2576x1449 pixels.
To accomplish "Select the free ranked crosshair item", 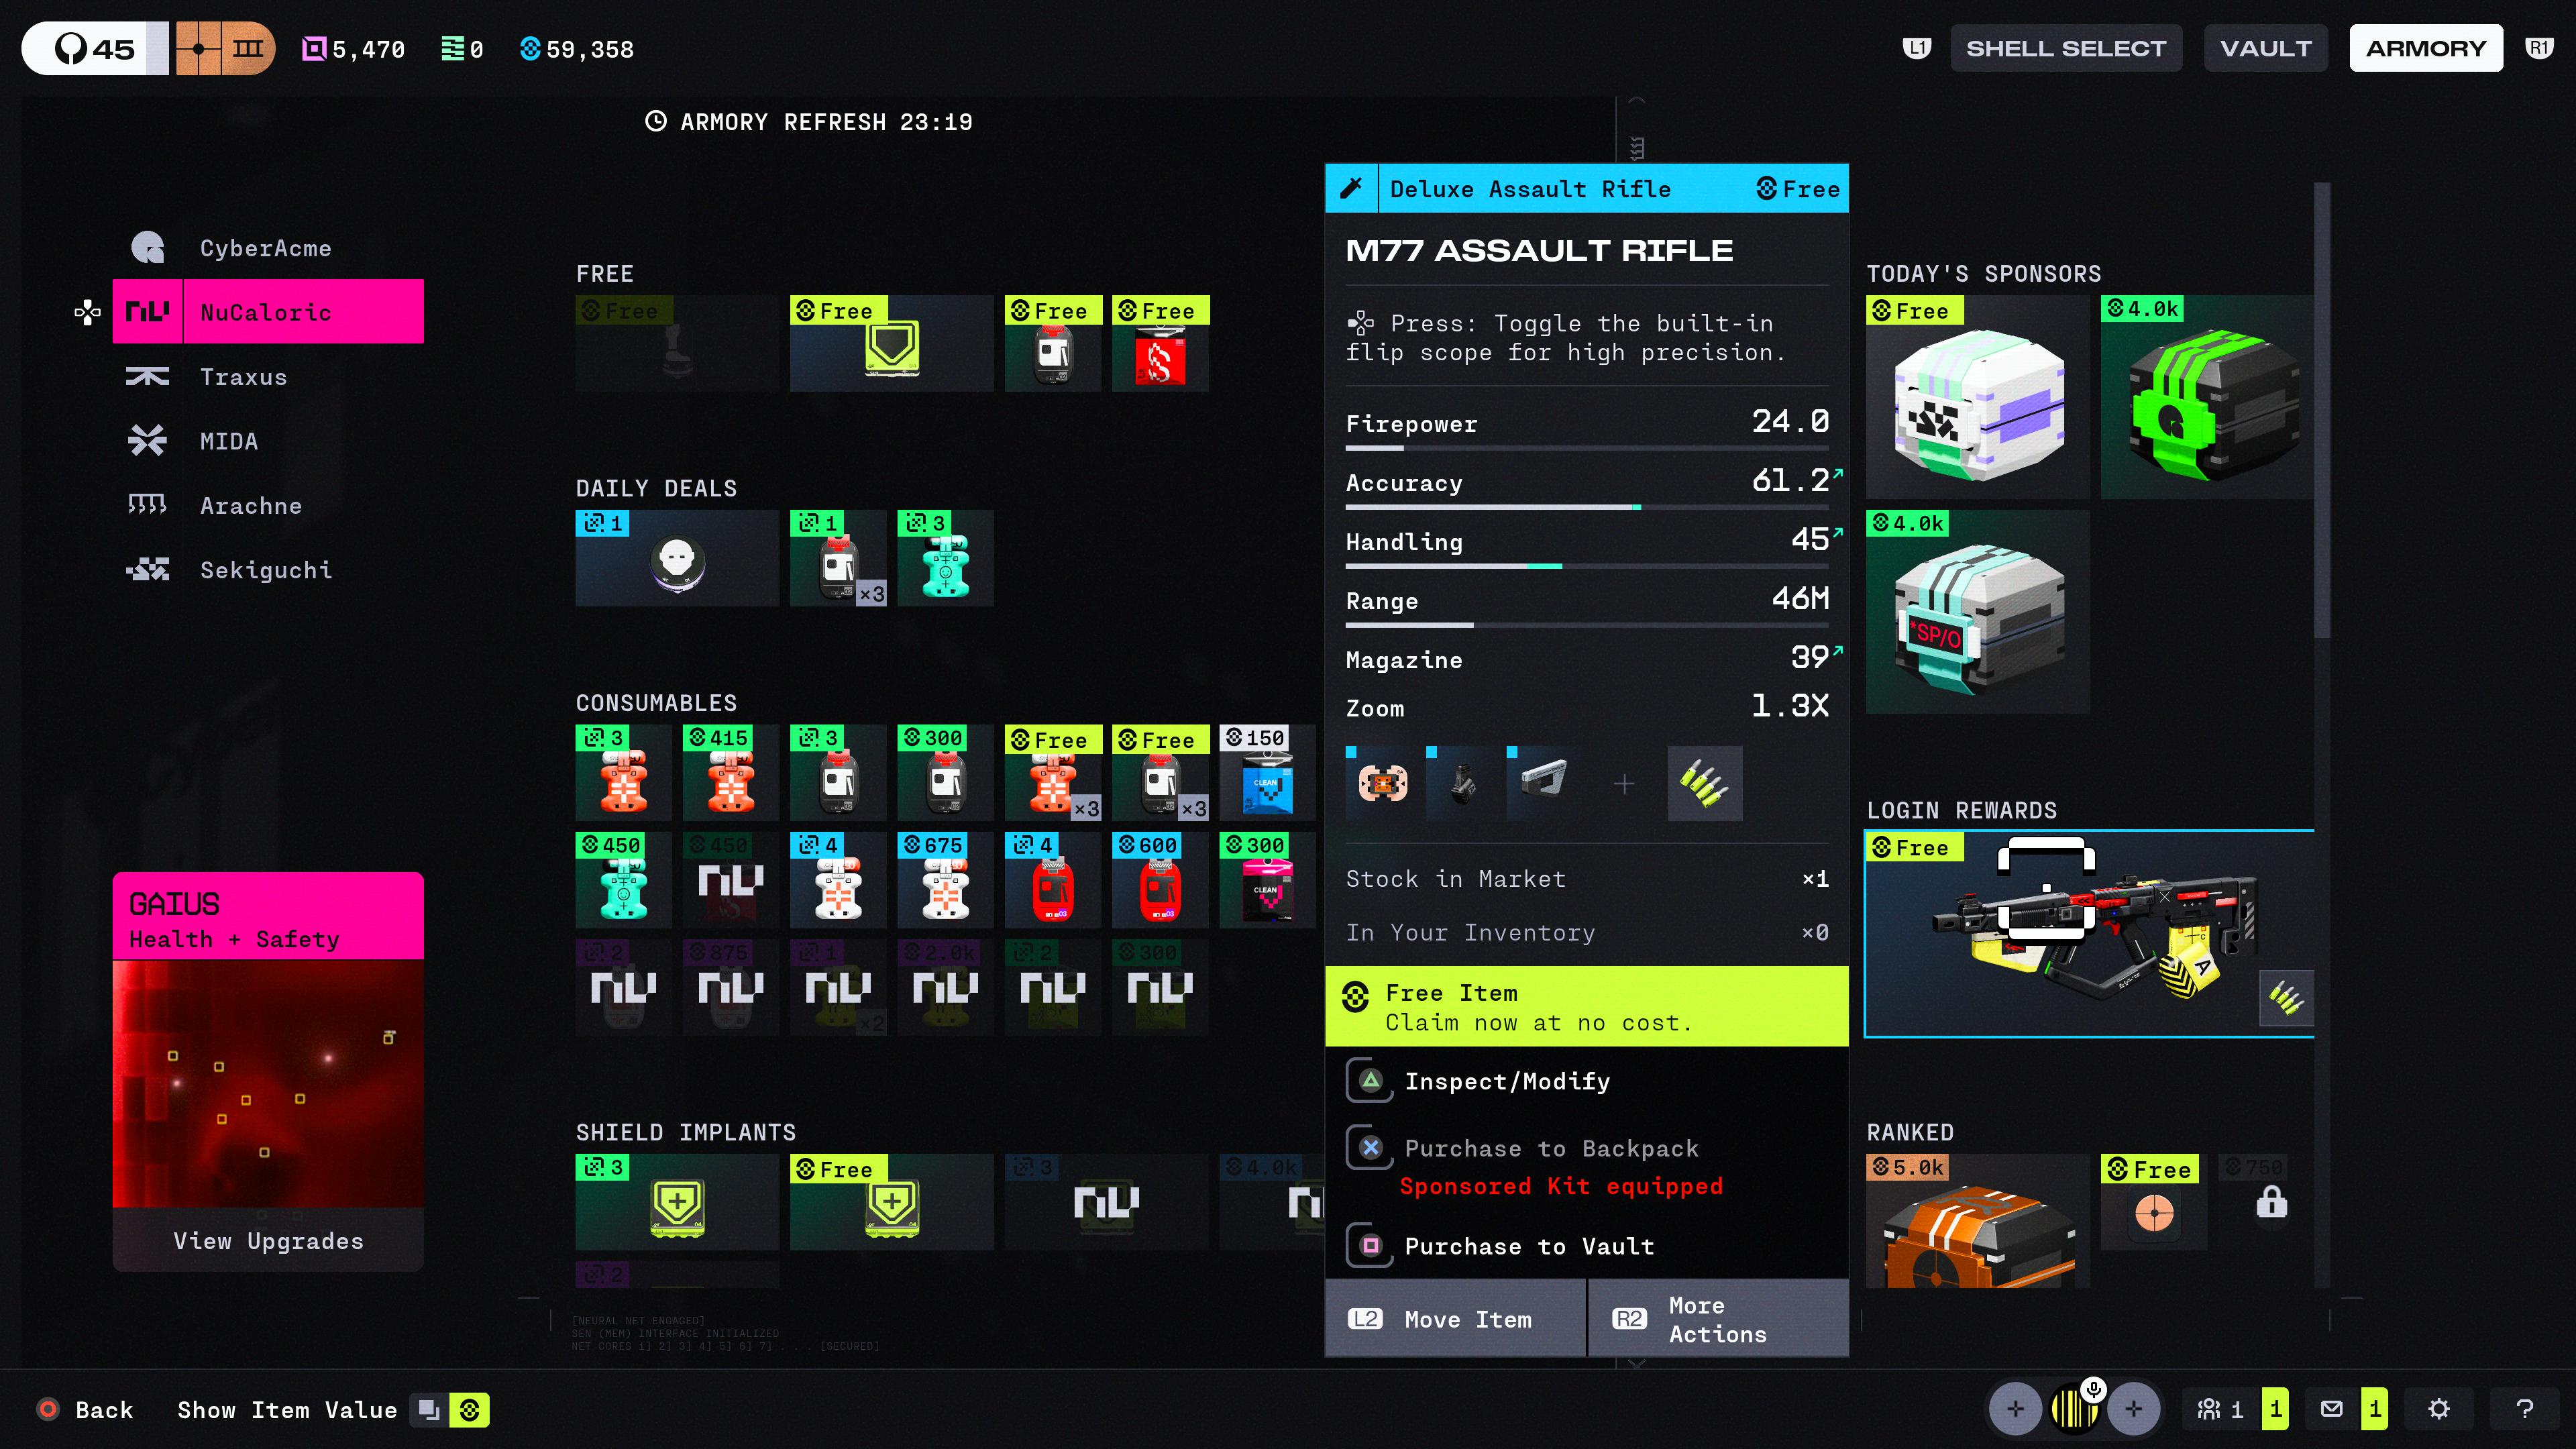I will (x=2154, y=1202).
